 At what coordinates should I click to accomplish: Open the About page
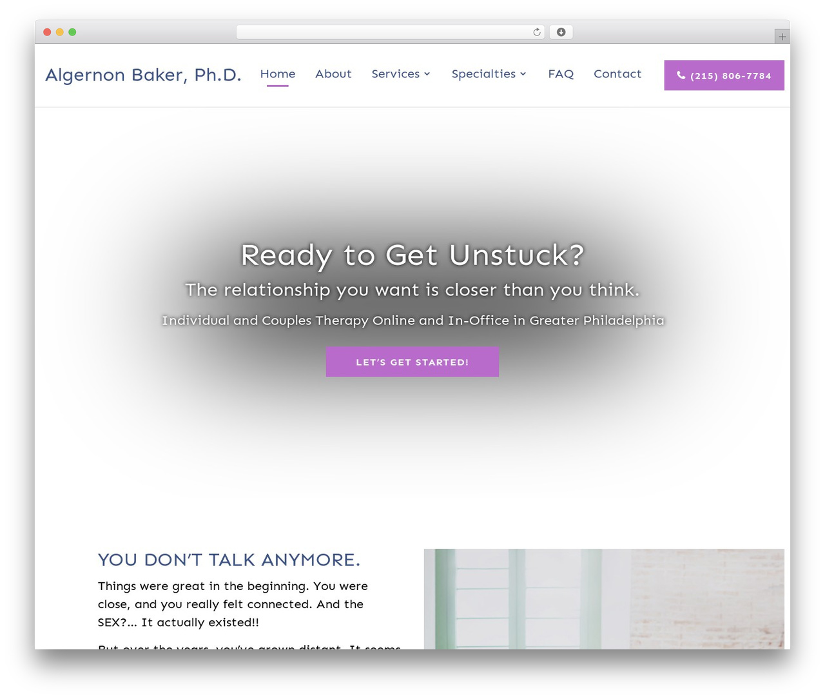click(333, 74)
